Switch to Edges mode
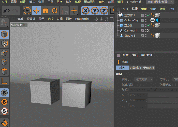Viewport: 178px width, 127px height. point(4,62)
